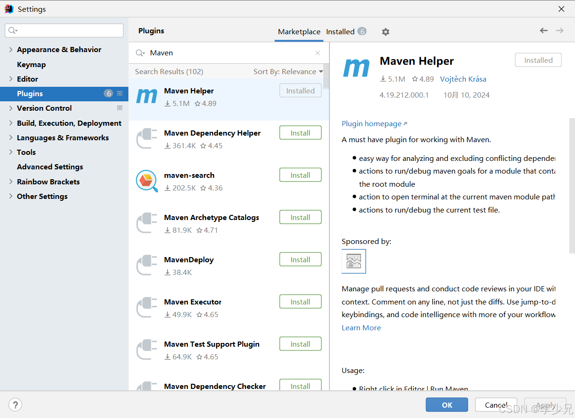Viewport: 575px width, 418px height.
Task: Install Maven Dependency Helper
Action: (300, 133)
